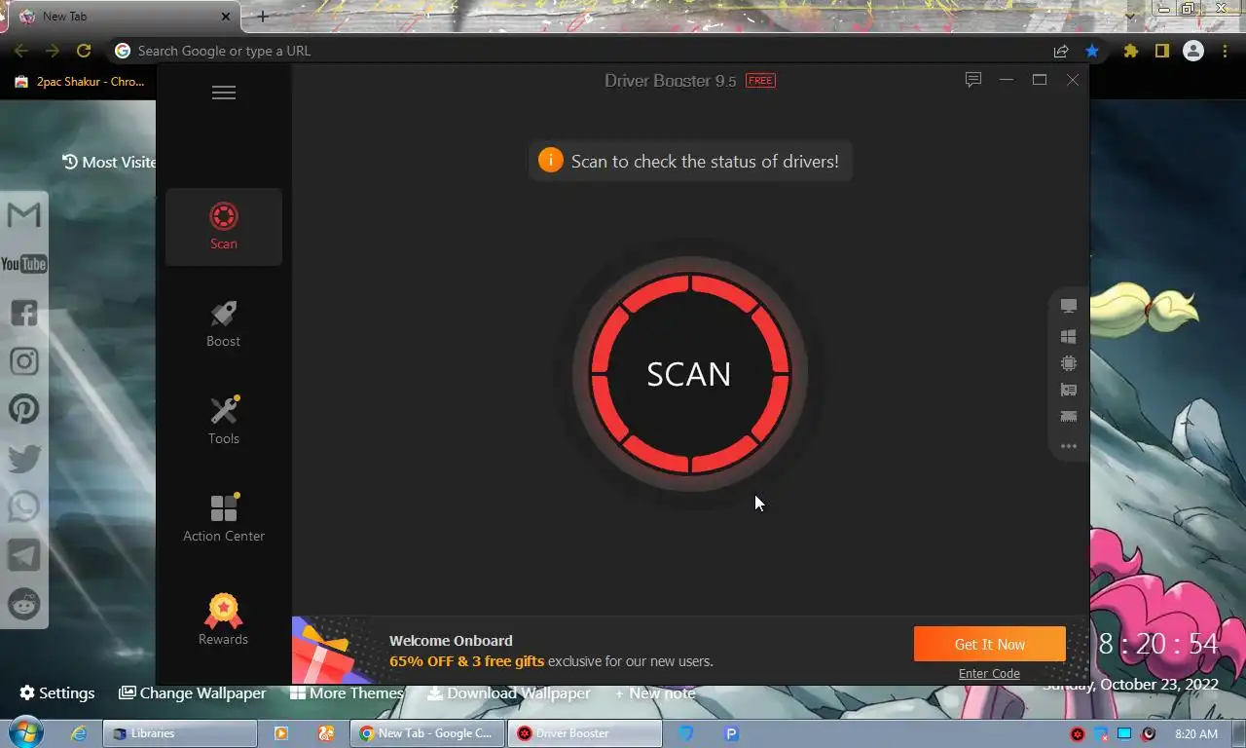The width and height of the screenshot is (1246, 748).
Task: Open Gmail shortcut on new tab page
Action: click(24, 214)
